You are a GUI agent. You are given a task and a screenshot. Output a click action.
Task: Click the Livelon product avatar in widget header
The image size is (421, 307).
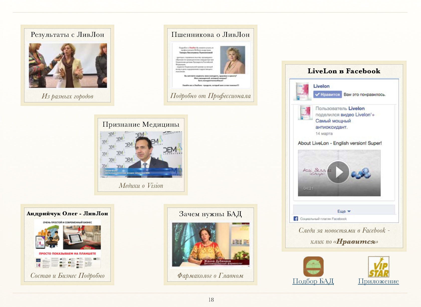(302, 91)
